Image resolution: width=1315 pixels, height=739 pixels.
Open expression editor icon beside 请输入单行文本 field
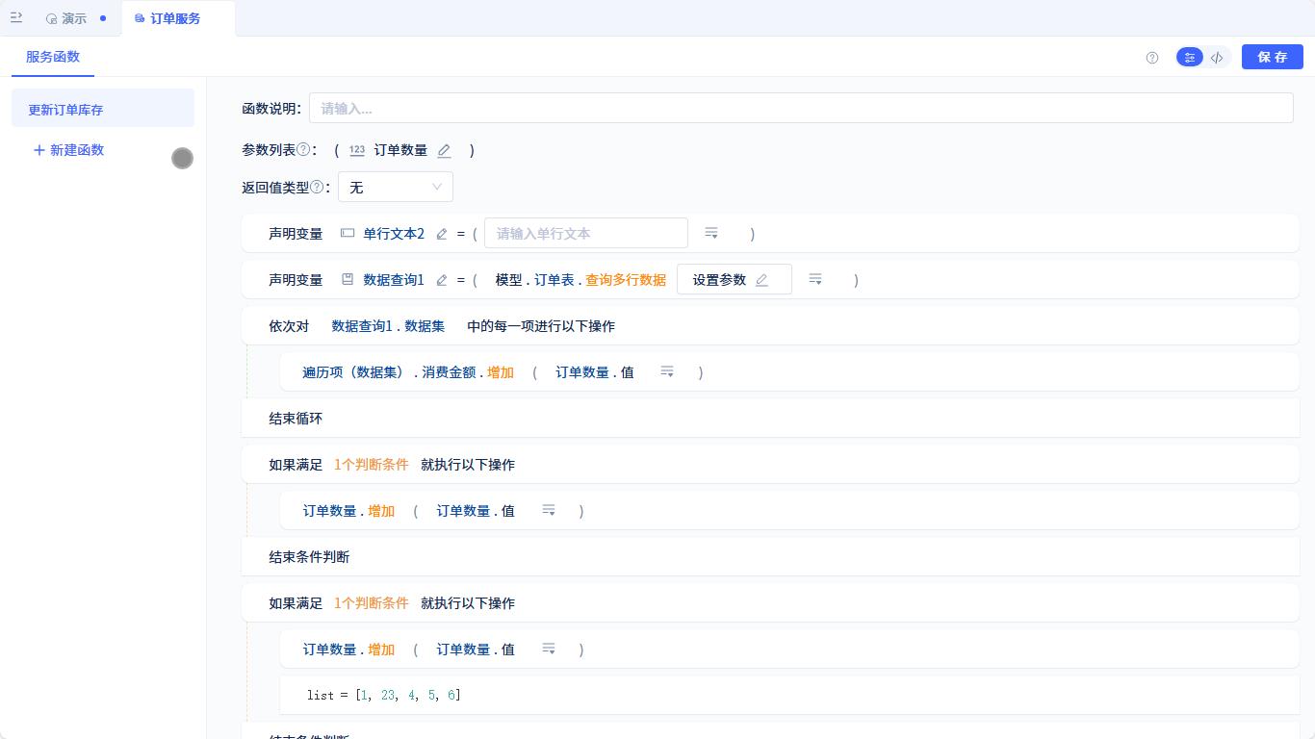(x=710, y=233)
